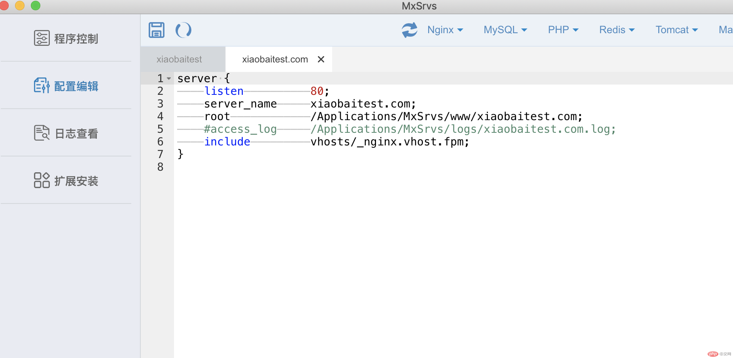Click the commented '#access_log' text
Viewport: 733px width, 358px height.
[x=240, y=129]
